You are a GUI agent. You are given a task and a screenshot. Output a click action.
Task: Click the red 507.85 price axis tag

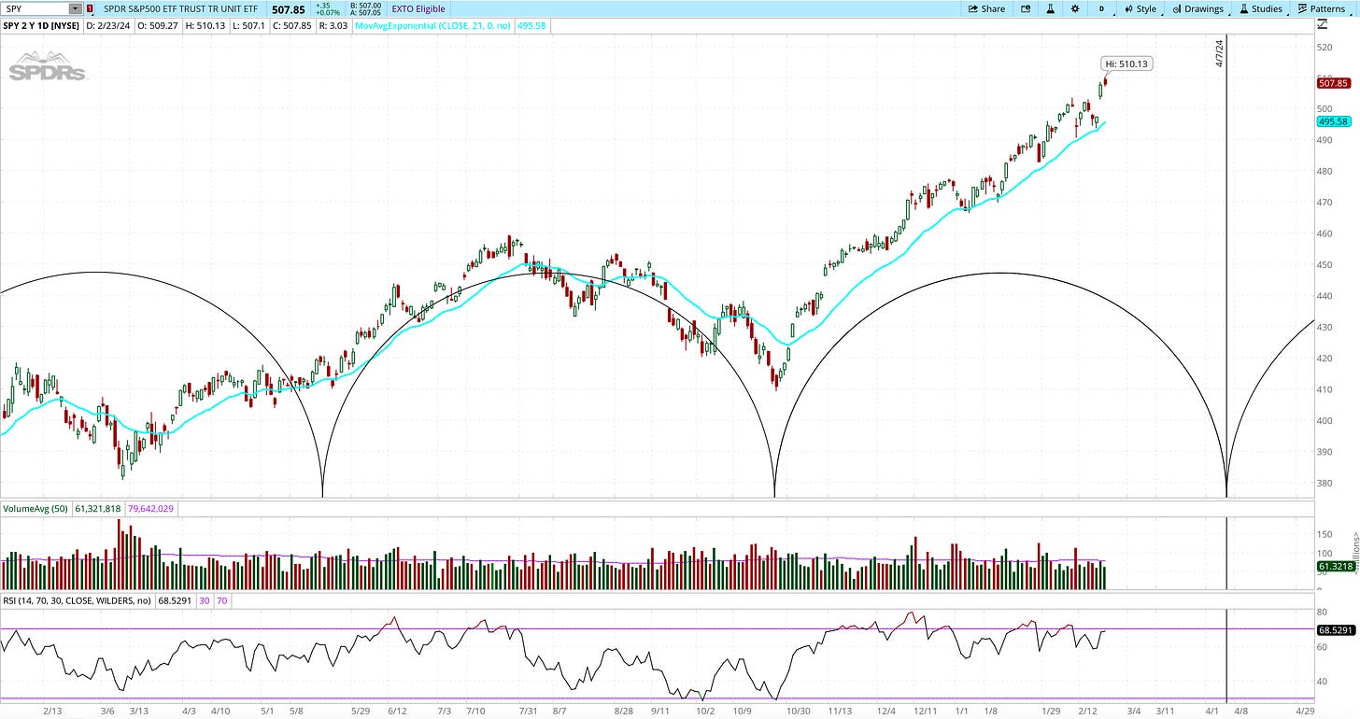tap(1333, 83)
